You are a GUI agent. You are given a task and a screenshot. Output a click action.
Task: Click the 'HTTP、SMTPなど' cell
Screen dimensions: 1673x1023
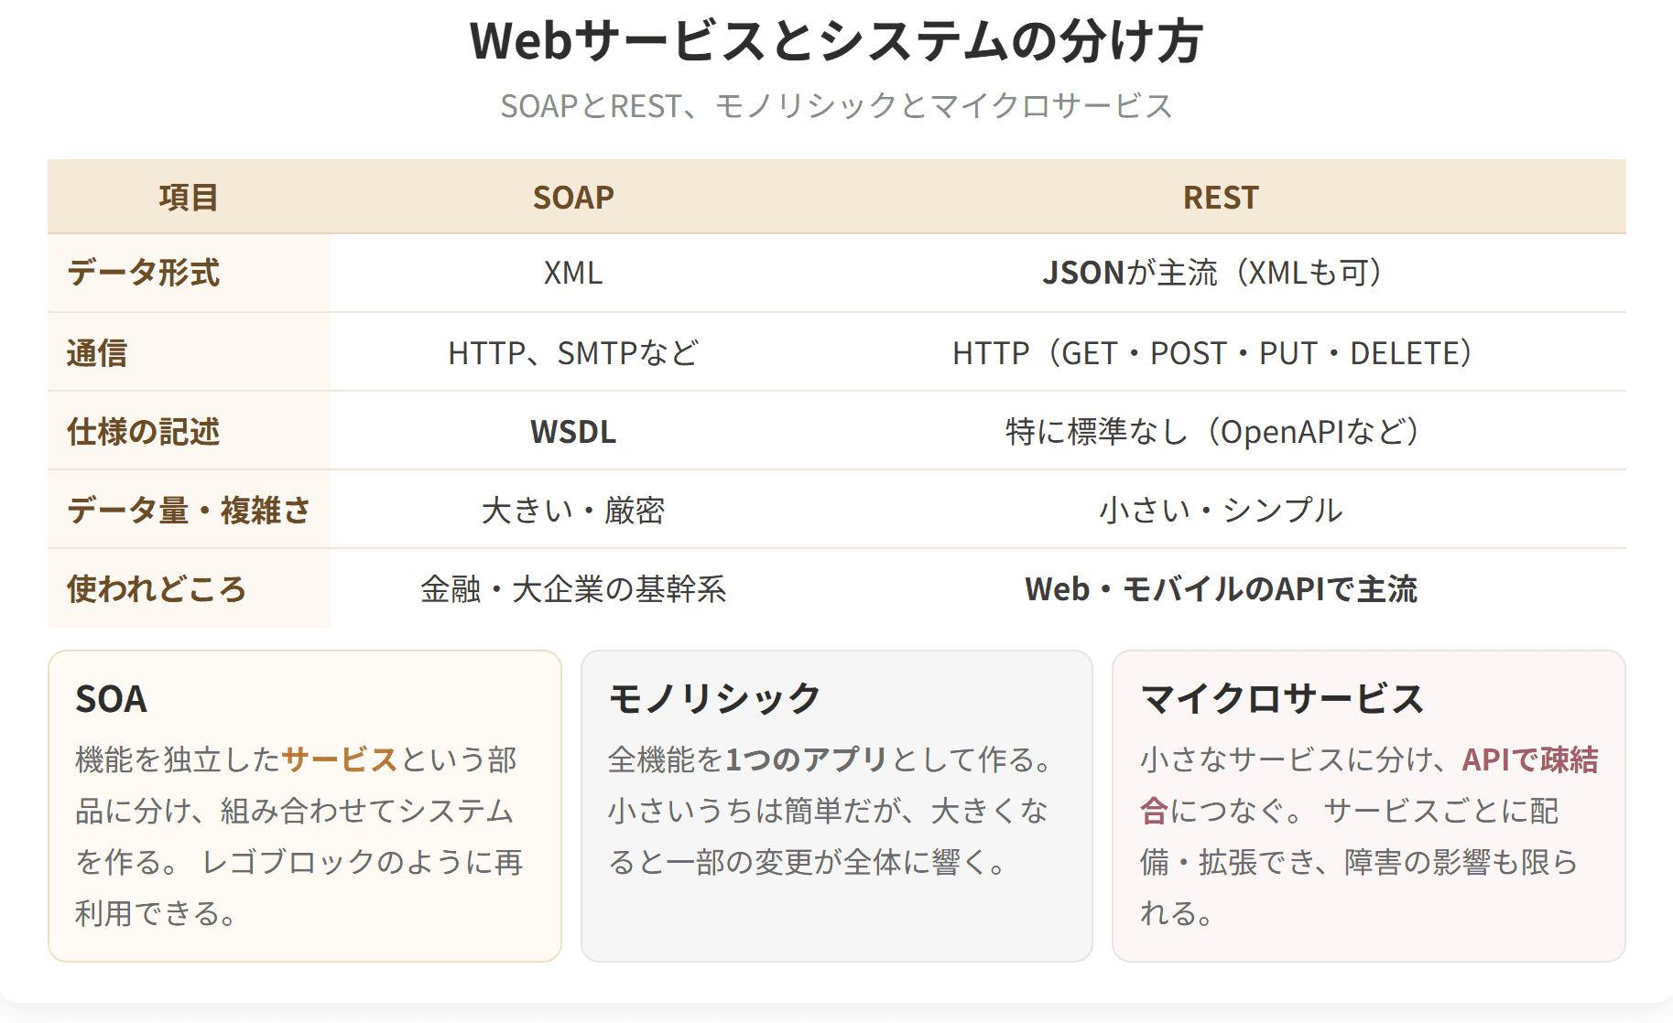pos(573,352)
